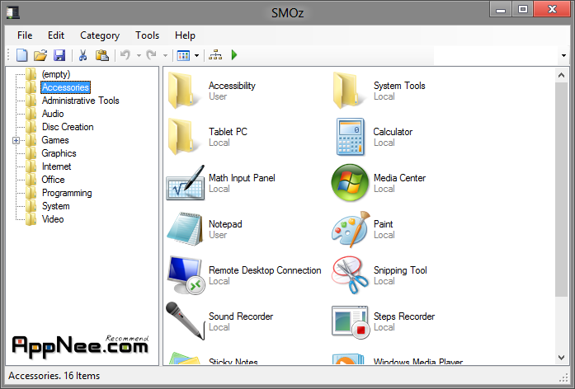Click the Open folder toolbar icon
Screen dimensions: 575x389
click(40, 55)
